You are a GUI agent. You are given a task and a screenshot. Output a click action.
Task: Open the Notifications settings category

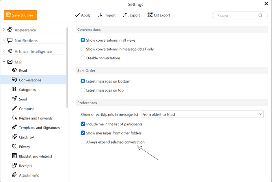(x=26, y=40)
